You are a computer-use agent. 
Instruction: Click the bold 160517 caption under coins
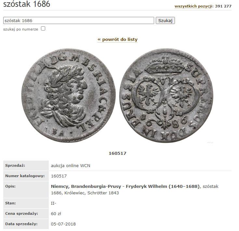117,153
